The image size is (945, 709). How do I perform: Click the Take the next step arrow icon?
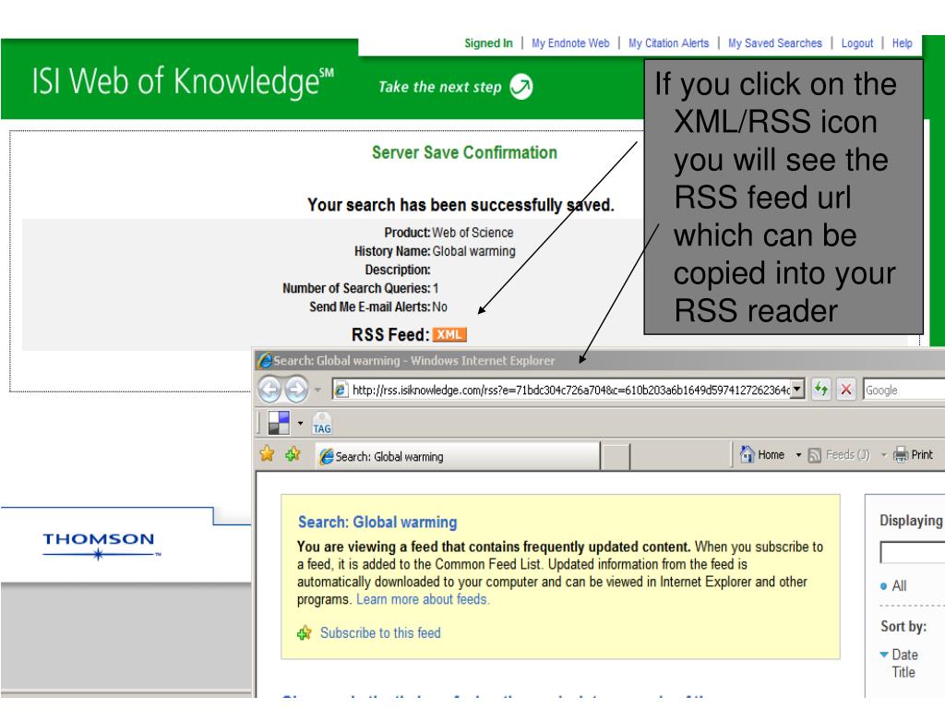coord(521,86)
